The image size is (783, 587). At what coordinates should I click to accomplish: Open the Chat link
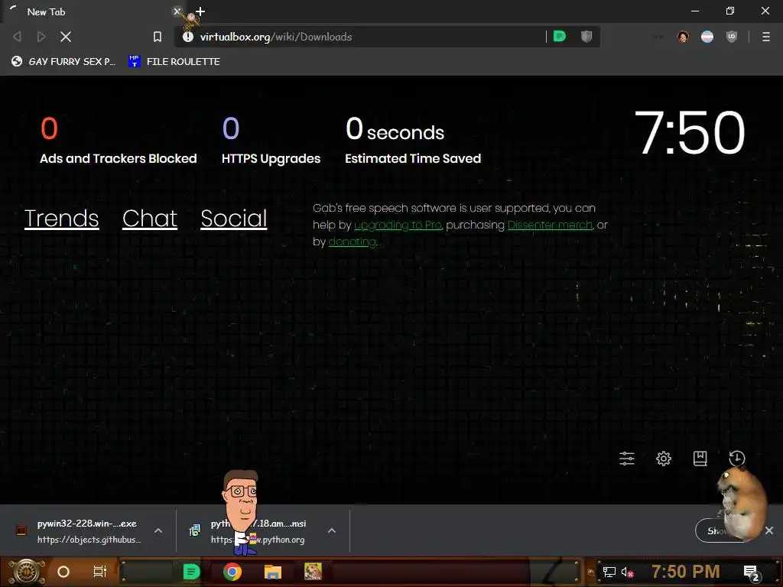(x=150, y=218)
